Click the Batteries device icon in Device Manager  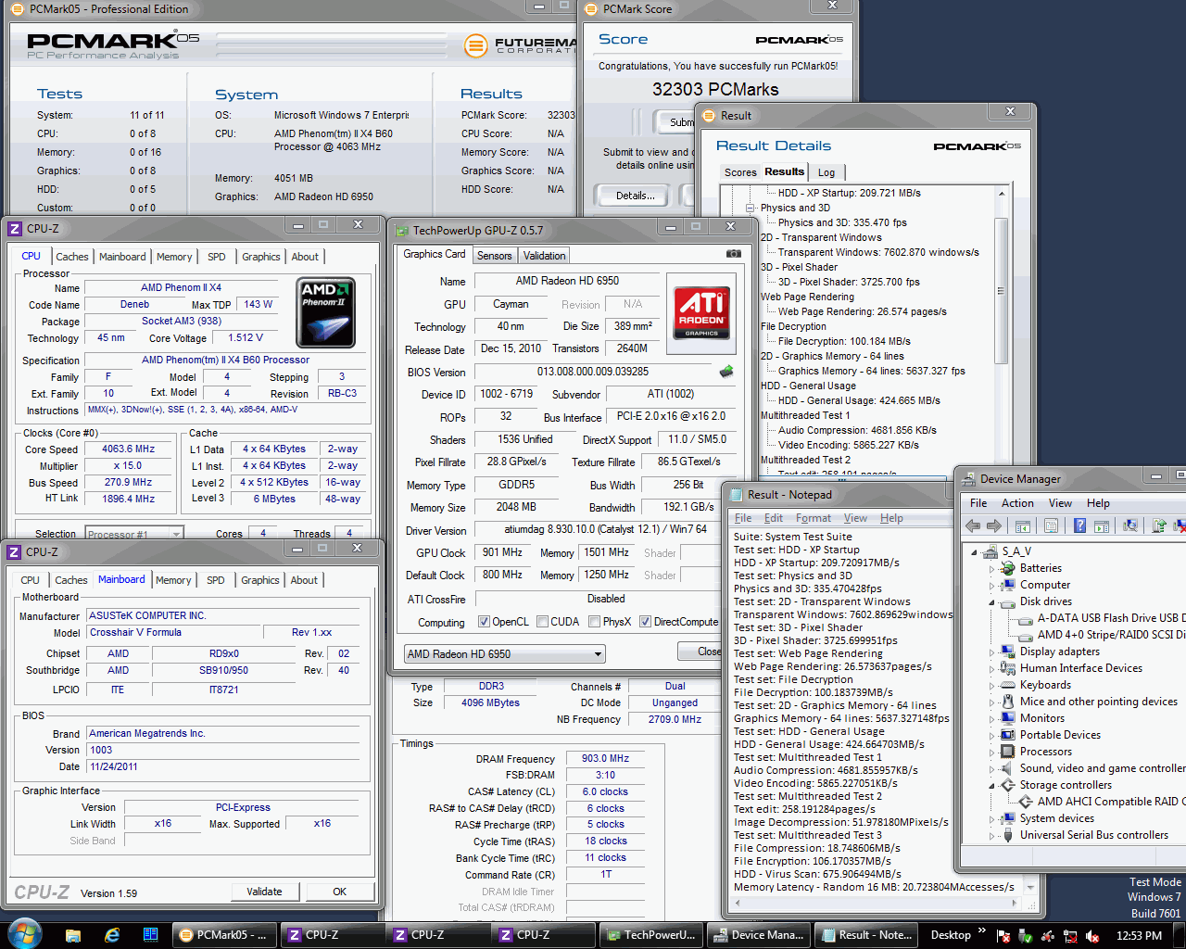pos(1008,568)
